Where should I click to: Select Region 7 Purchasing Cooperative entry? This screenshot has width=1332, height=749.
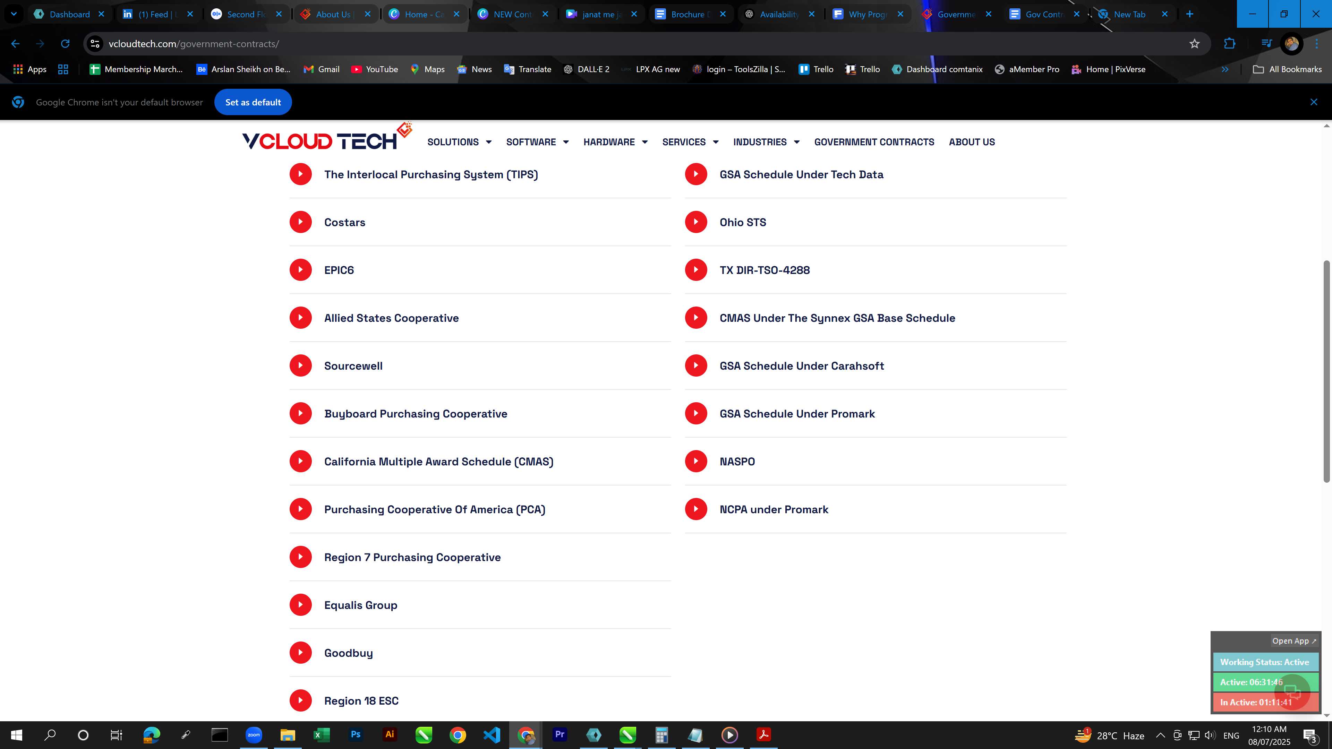412,557
